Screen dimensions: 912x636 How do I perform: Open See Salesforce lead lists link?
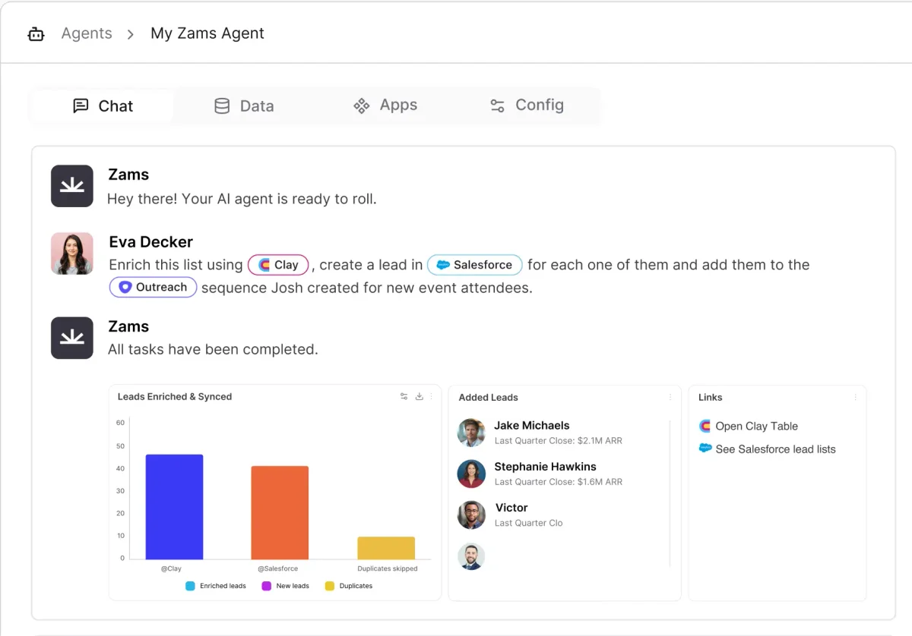776,449
